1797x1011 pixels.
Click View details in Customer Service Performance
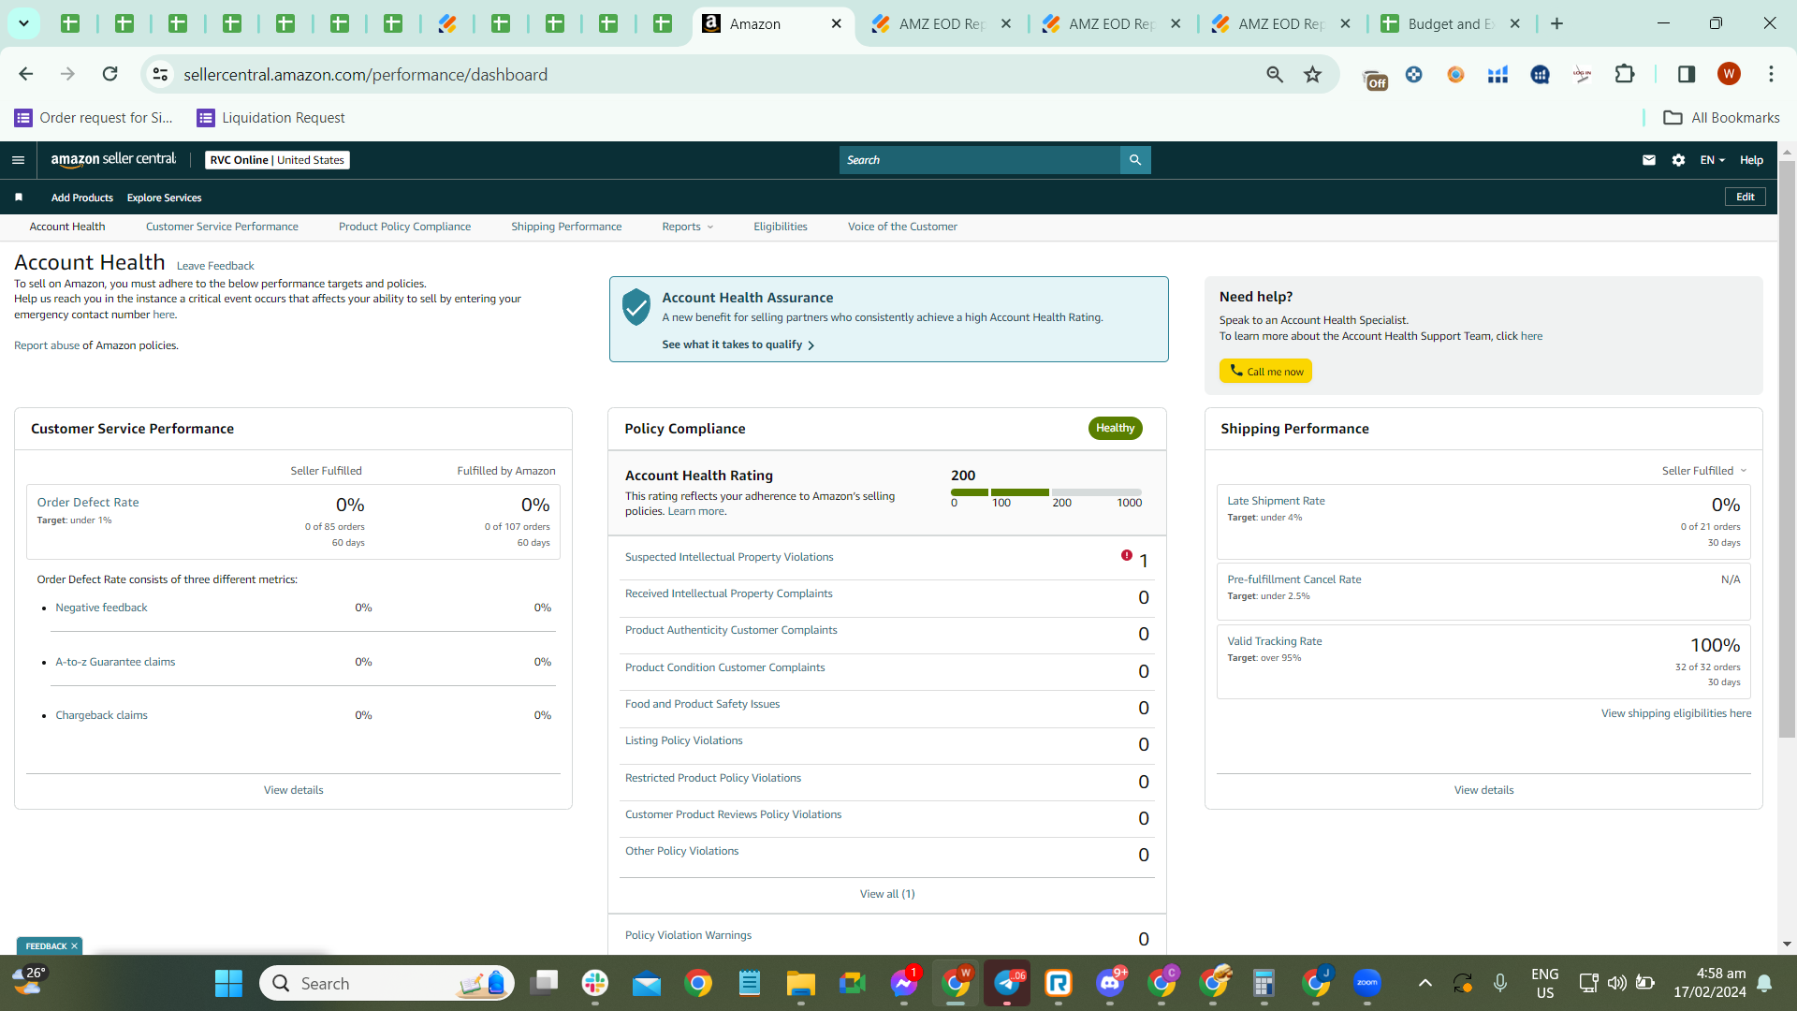[x=294, y=790]
